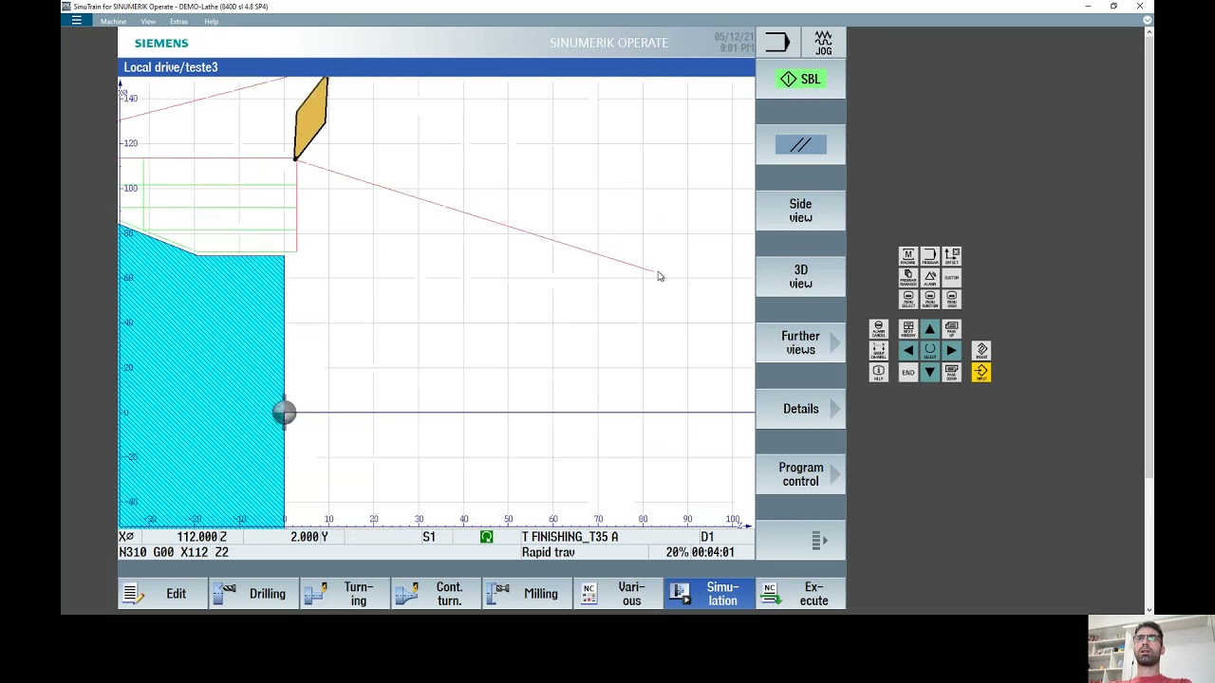Click the PROGRAM key on keypad
Viewport: 1215px width, 683px height.
(x=930, y=256)
